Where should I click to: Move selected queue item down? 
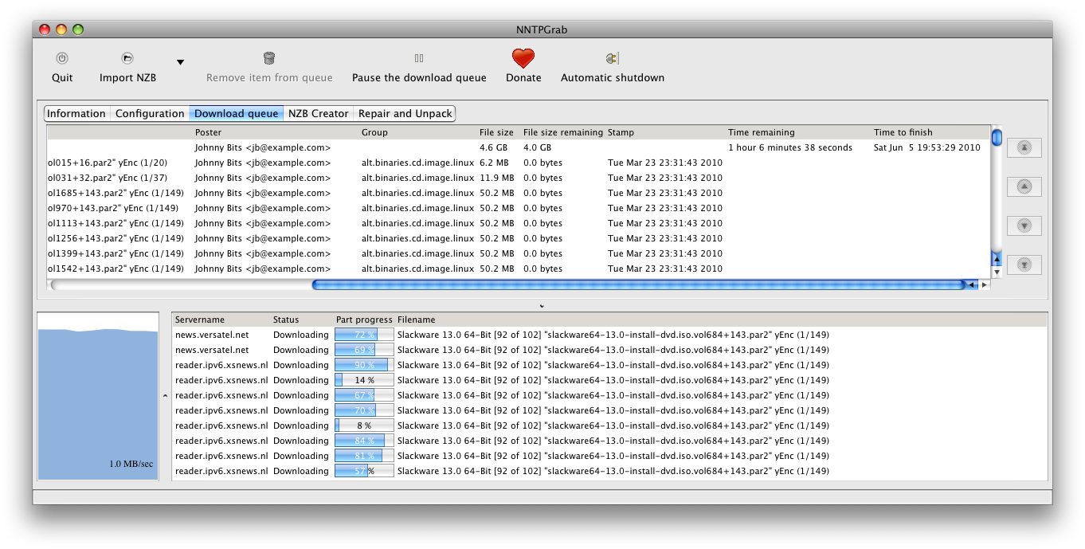click(x=1024, y=225)
